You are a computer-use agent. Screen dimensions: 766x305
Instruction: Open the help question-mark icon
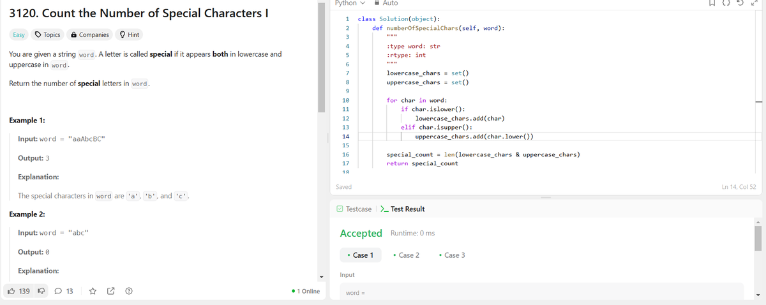pyautogui.click(x=128, y=292)
